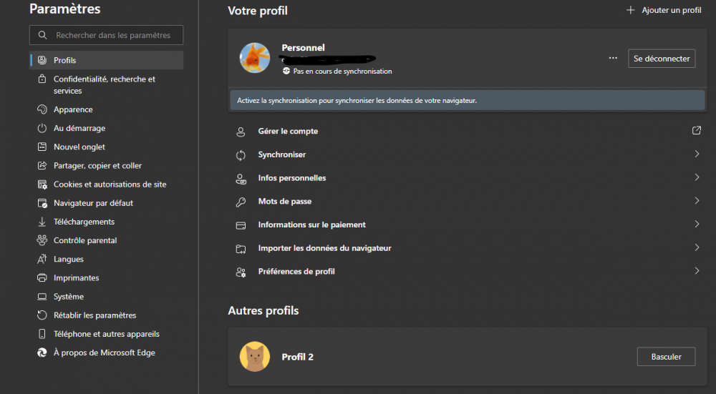Click the Navigateur par défaut icon
Image resolution: width=716 pixels, height=394 pixels.
(x=42, y=203)
